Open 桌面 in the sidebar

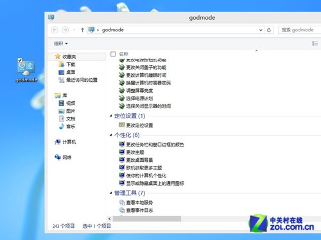tap(71, 72)
